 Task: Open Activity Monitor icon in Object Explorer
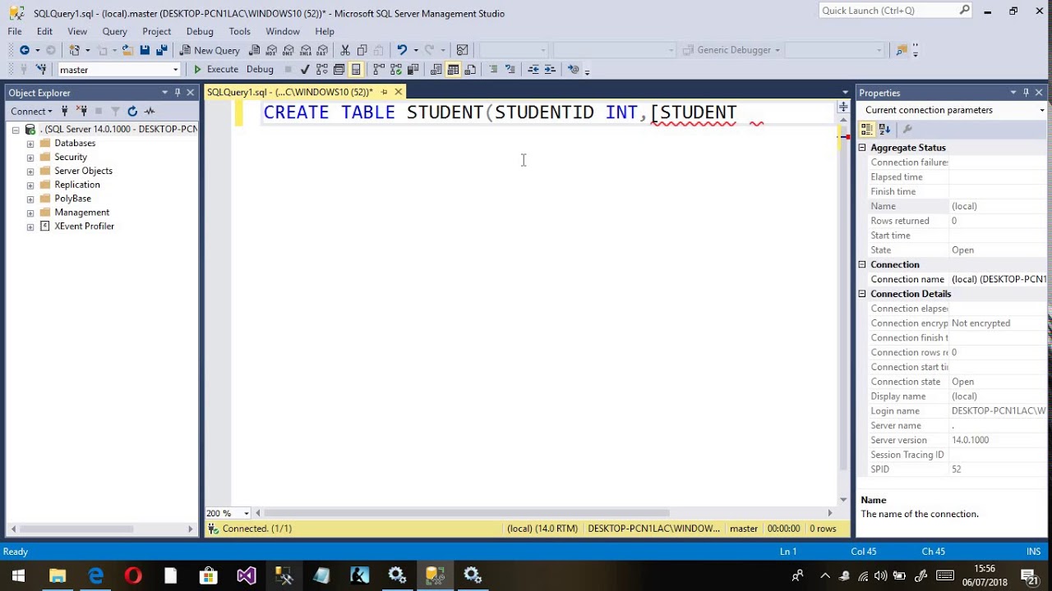pyautogui.click(x=150, y=111)
